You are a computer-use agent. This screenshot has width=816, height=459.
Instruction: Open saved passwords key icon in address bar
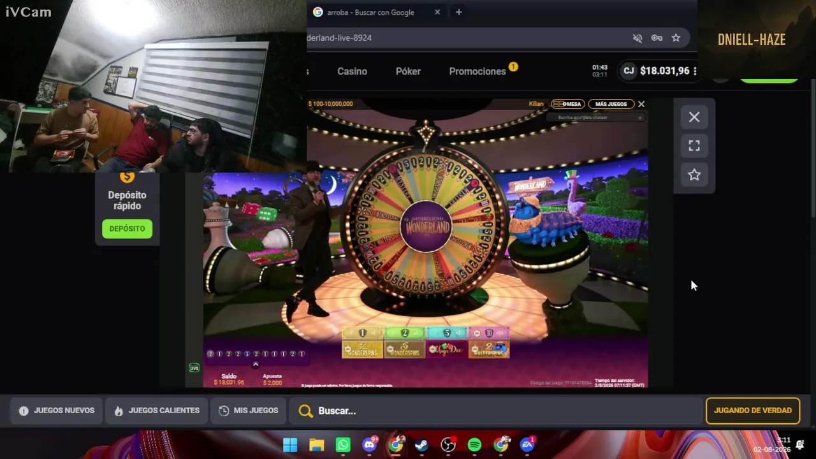[x=657, y=38]
